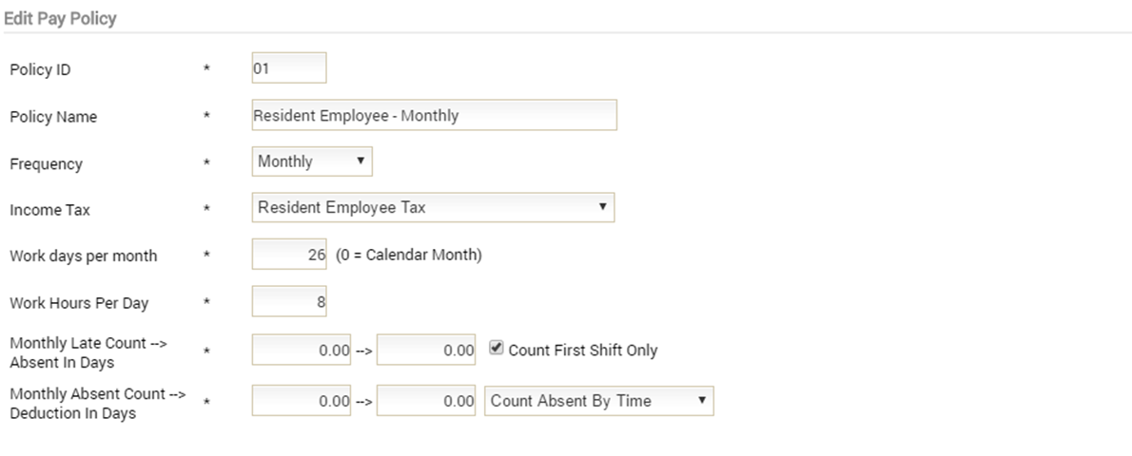The image size is (1132, 456).
Task: Focus the Deduction In Days value field
Action: click(426, 401)
